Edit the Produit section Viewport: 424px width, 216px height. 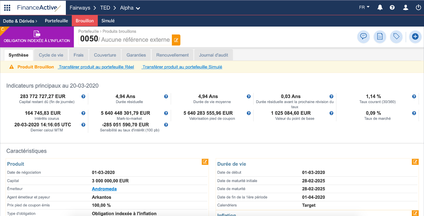pos(205,162)
